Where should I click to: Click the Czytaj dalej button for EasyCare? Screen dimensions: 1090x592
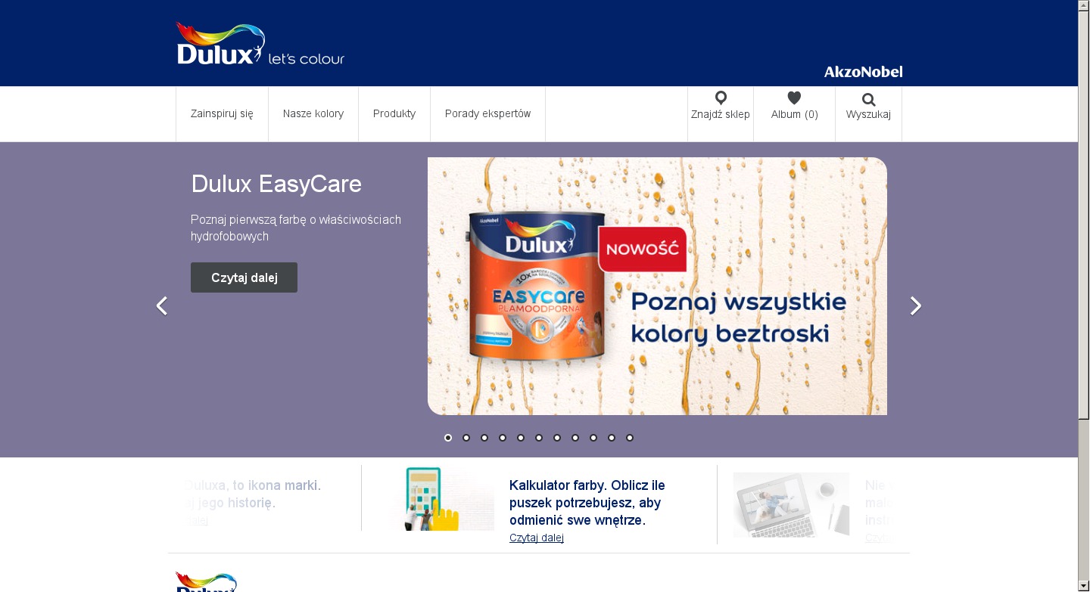pyautogui.click(x=244, y=277)
